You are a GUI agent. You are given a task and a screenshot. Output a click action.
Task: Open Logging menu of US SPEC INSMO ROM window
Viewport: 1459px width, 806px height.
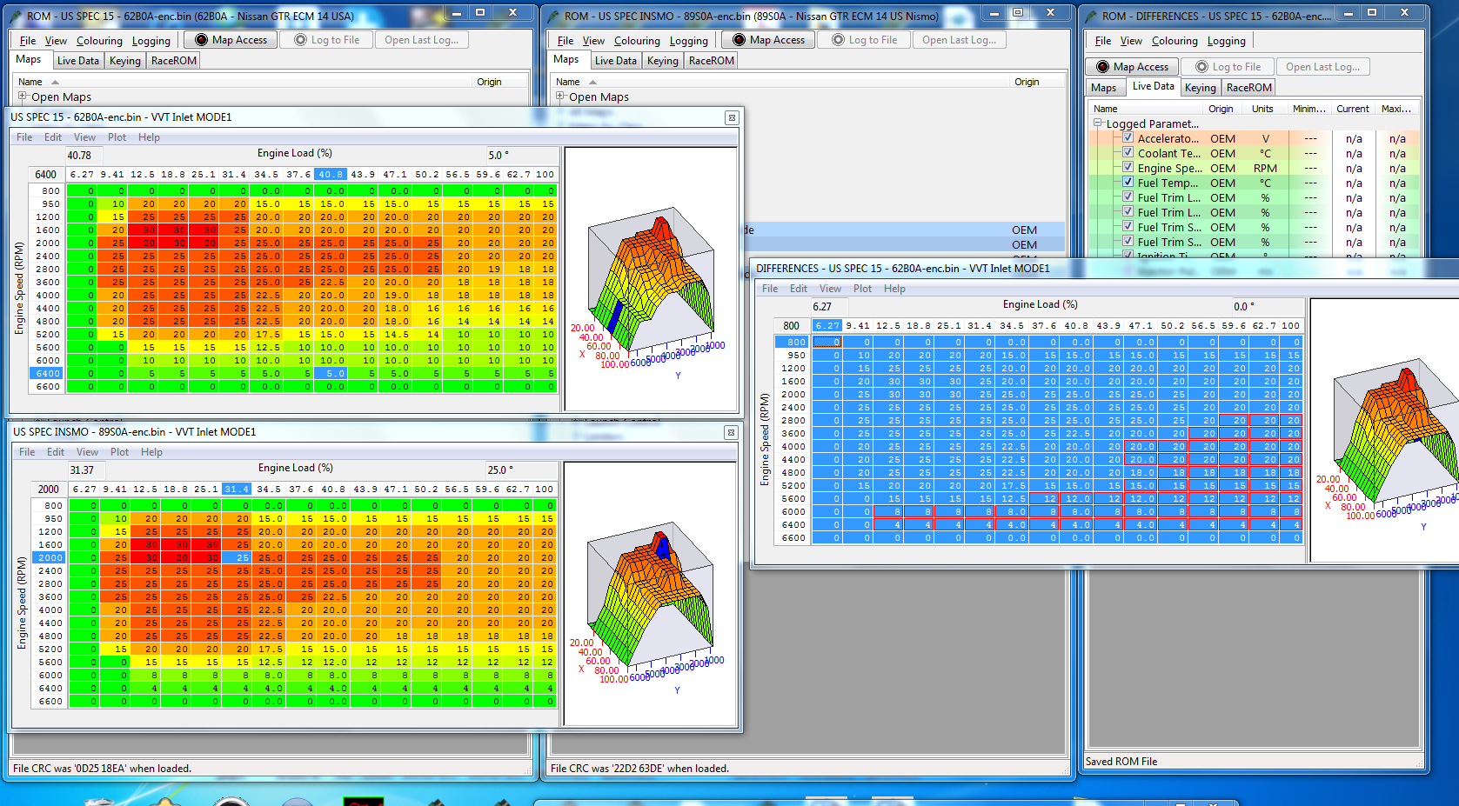(688, 41)
